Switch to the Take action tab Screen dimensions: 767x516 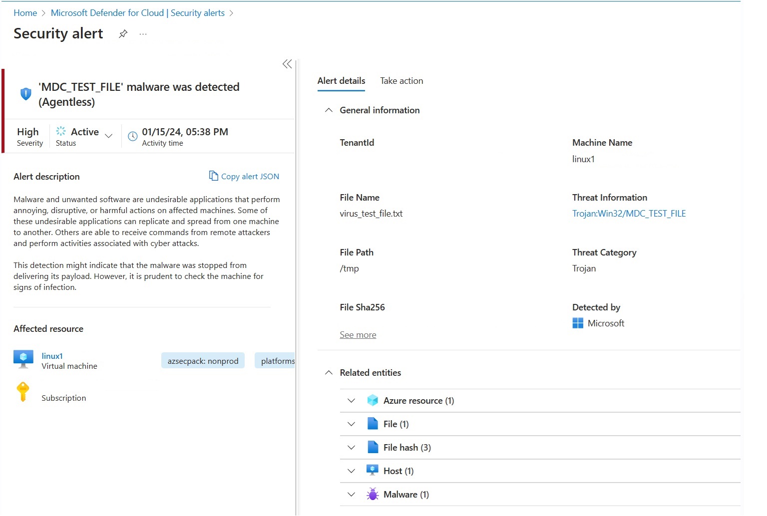(x=401, y=81)
